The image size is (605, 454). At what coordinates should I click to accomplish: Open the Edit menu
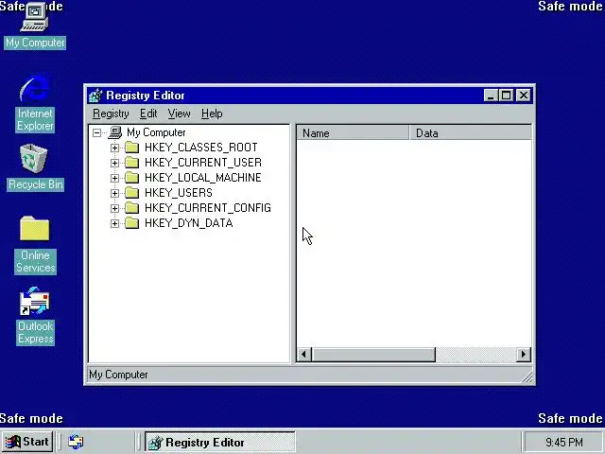(148, 113)
